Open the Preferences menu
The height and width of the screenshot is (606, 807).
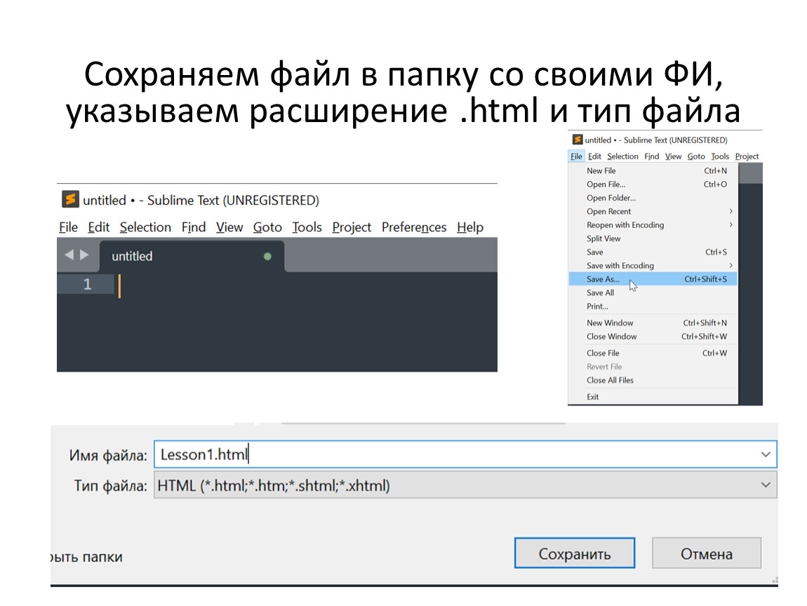coord(413,227)
